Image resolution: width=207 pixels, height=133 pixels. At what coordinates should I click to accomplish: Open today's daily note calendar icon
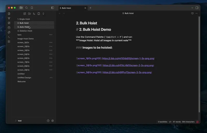[x=9, y=28]
